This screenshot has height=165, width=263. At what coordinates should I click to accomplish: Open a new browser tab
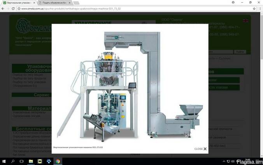coord(76,3)
